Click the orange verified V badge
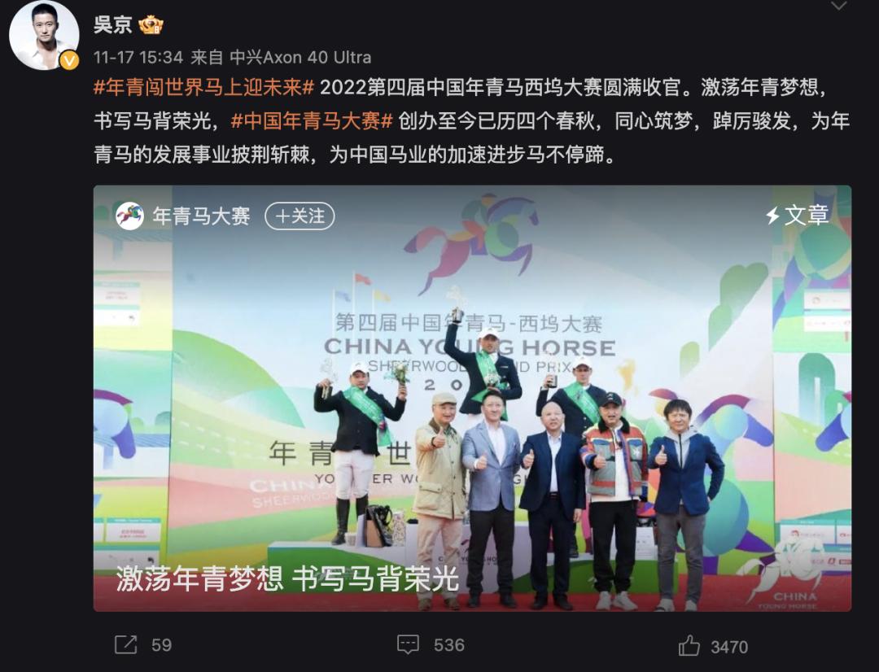 click(69, 59)
